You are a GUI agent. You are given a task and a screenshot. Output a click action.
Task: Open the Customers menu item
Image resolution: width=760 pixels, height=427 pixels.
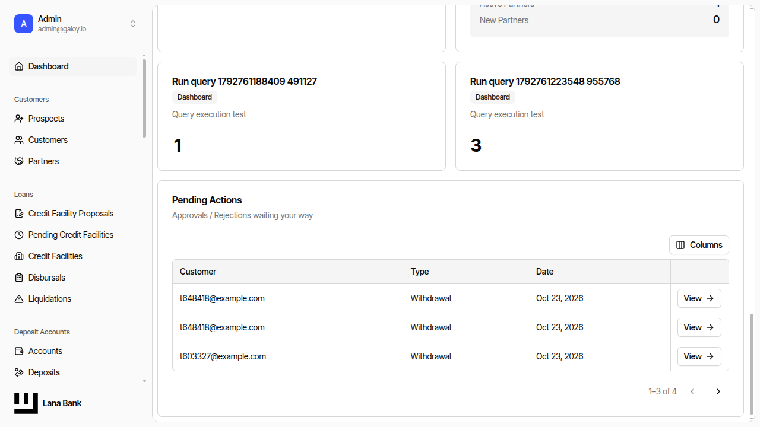click(73, 140)
